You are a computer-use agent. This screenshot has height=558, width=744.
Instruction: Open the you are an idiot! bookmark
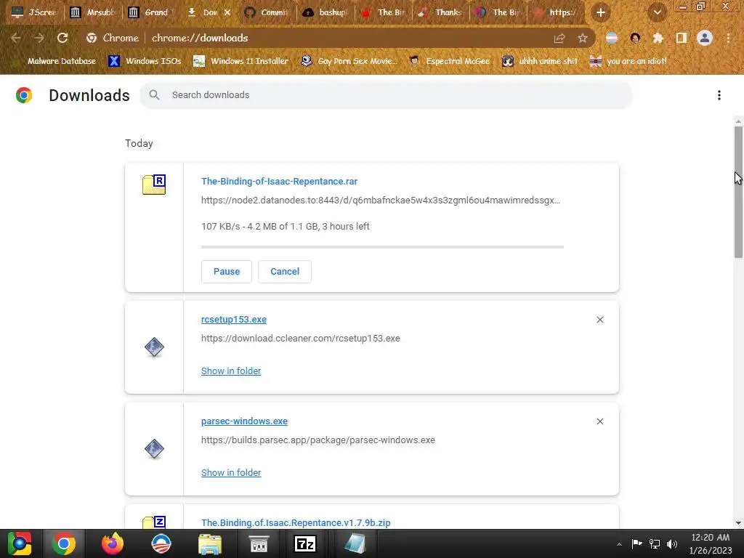pos(628,61)
